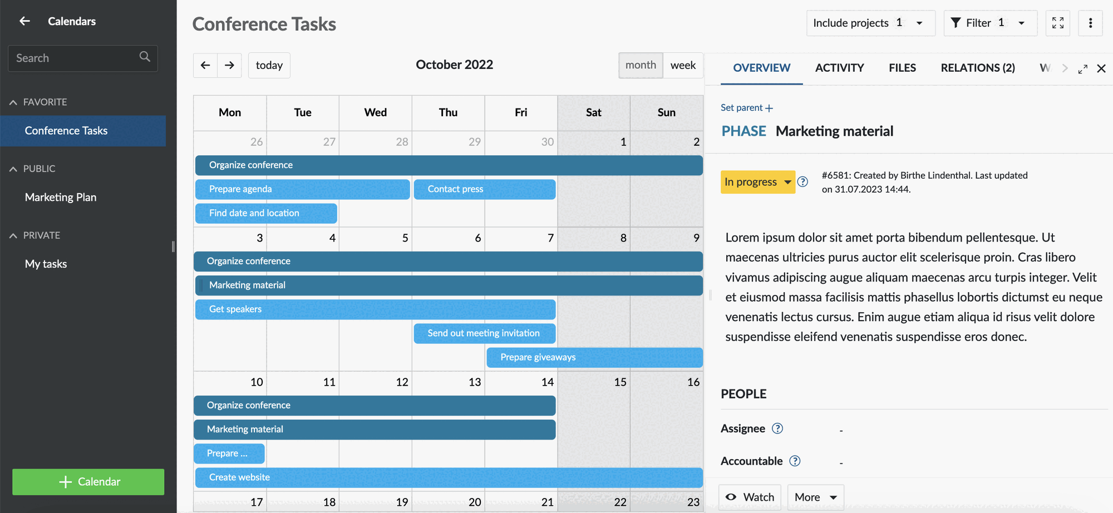
Task: Close the work package details pane
Action: [x=1101, y=68]
